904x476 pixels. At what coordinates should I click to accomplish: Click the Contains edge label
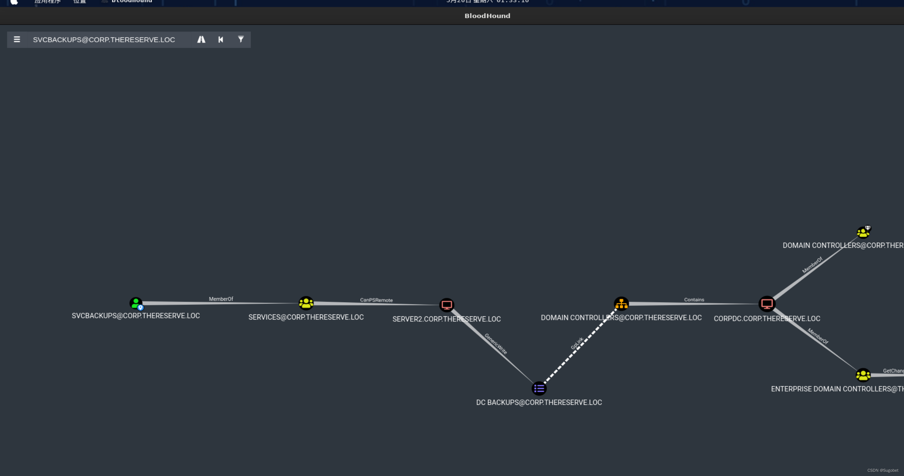(694, 299)
